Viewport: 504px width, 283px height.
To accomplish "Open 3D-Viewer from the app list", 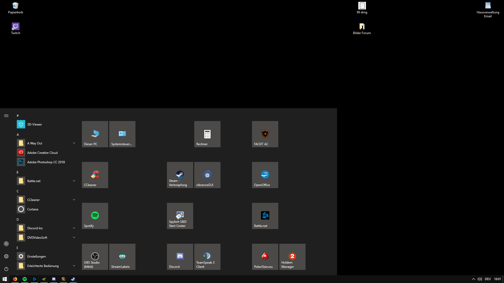I will tap(47, 124).
